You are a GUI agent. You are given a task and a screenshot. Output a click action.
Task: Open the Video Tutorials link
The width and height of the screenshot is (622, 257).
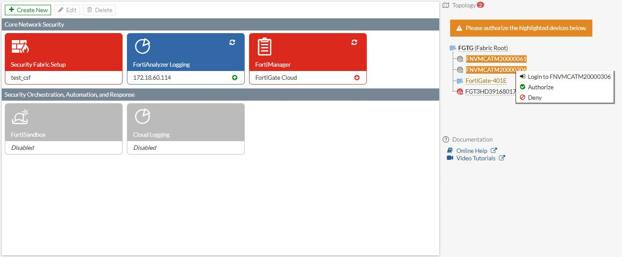point(476,158)
